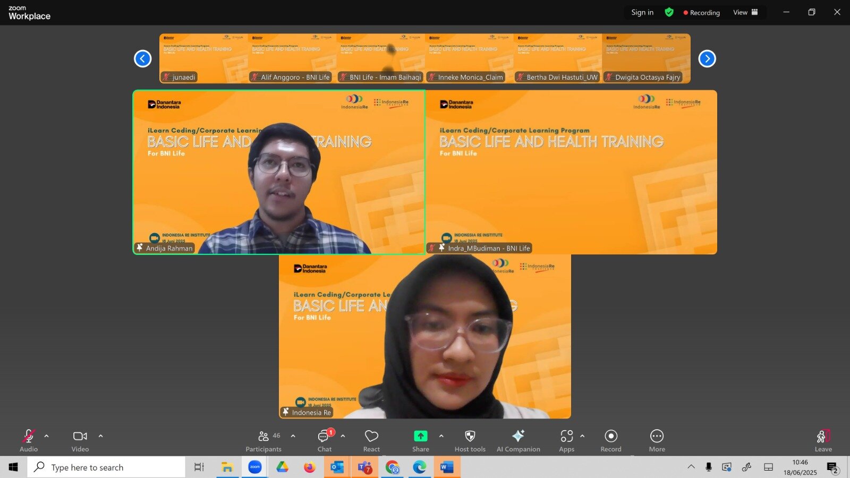The height and width of the screenshot is (478, 850).
Task: Expand the participants options arrow
Action: 293,436
